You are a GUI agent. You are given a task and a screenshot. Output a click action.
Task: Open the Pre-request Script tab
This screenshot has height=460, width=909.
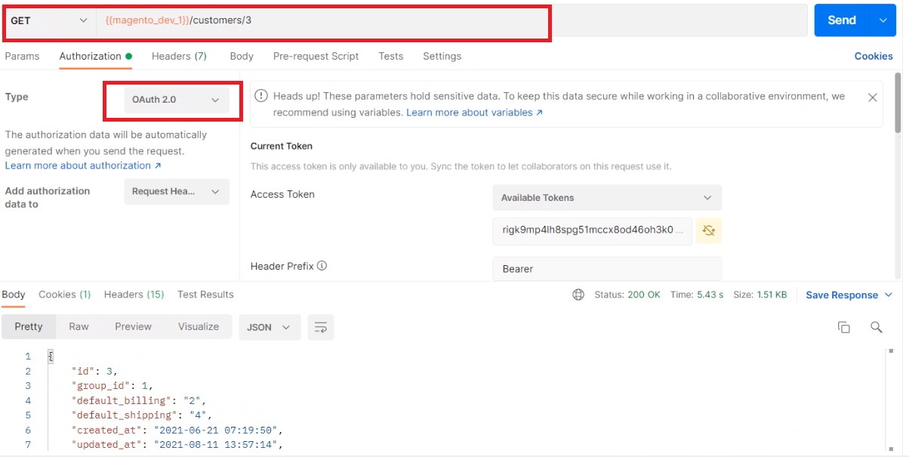pos(316,56)
